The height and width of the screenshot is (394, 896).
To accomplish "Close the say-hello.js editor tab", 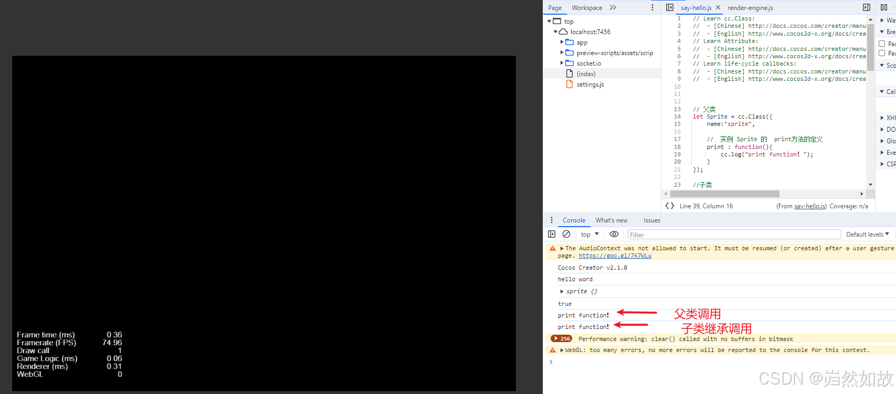I will (718, 7).
